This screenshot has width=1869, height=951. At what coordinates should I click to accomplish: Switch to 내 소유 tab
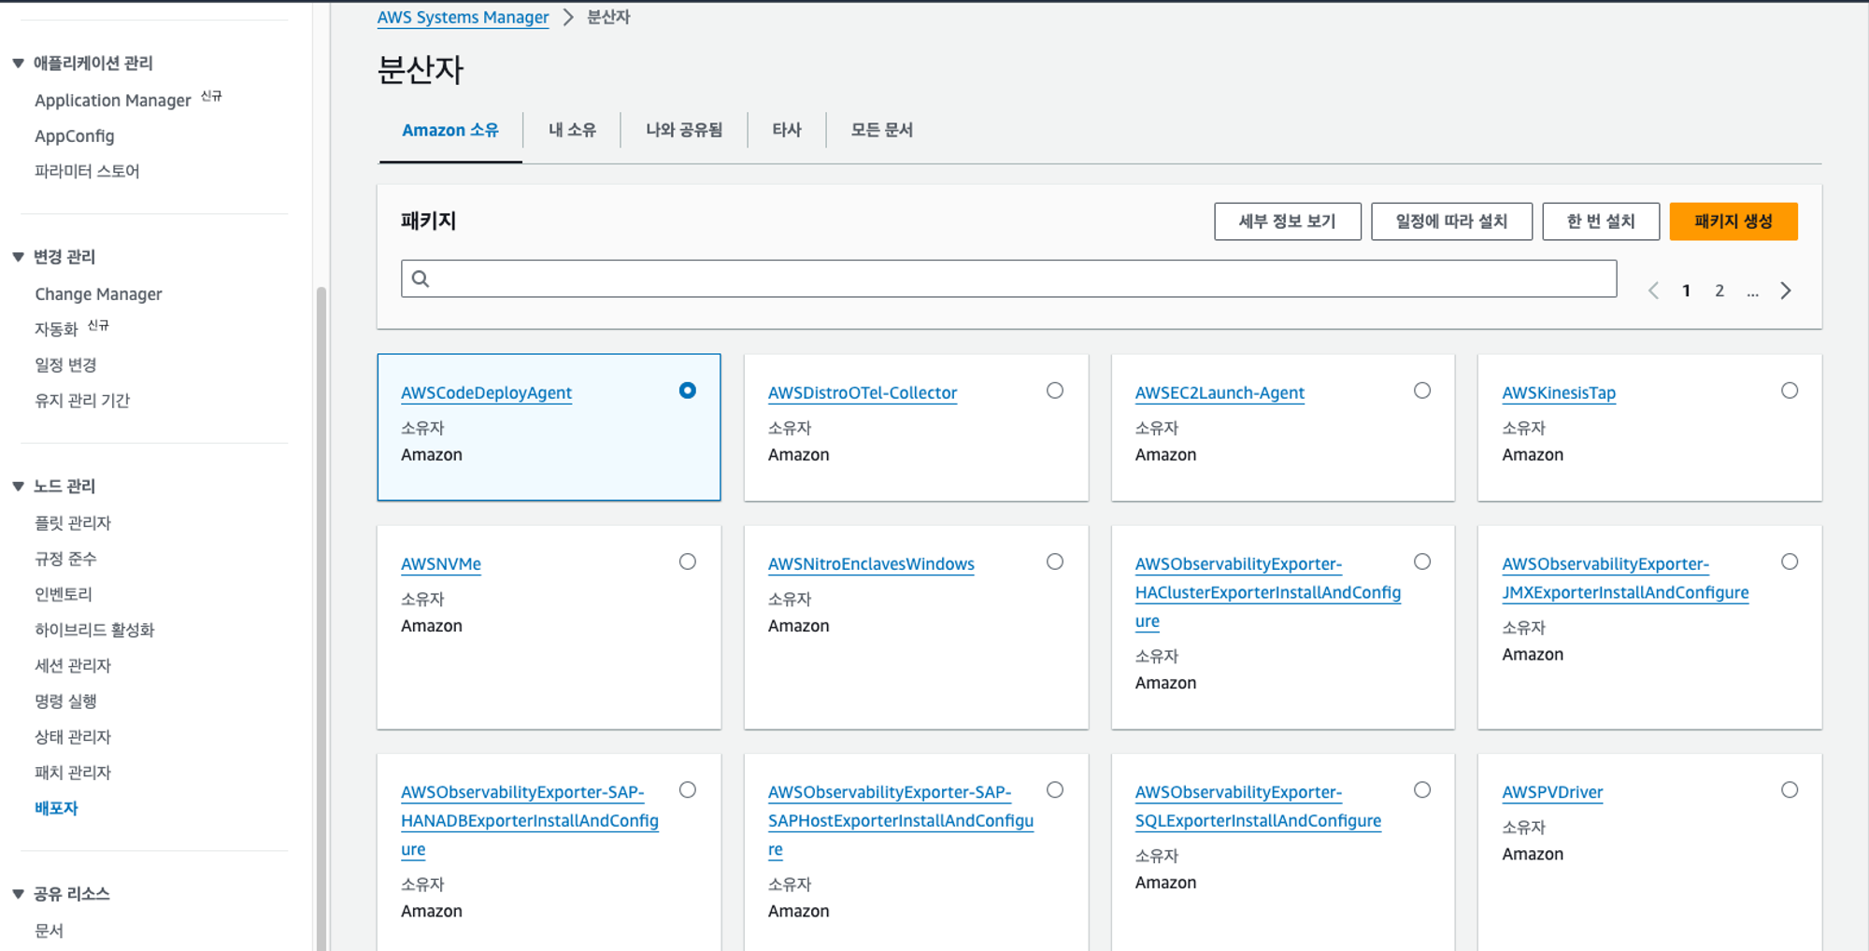click(x=572, y=130)
